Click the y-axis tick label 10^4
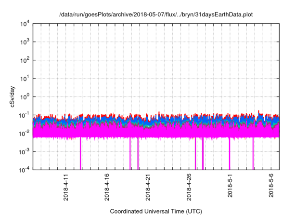The width and height of the screenshot is (308, 216). pyautogui.click(x=25, y=24)
